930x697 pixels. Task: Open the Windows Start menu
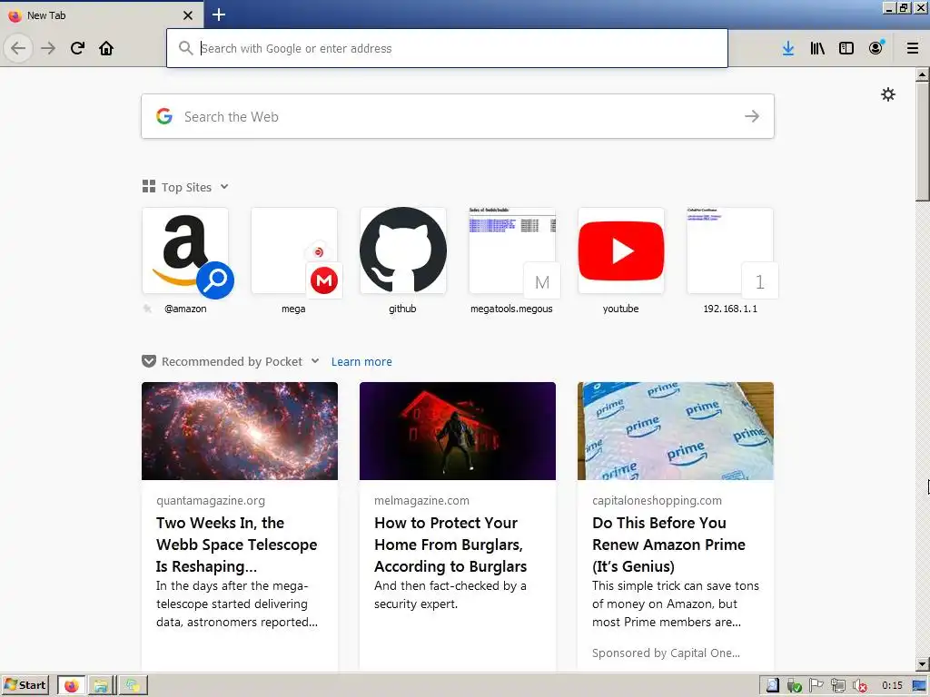[x=25, y=685]
